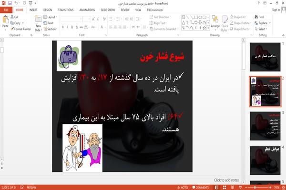
Task: Expand the Text Direction dropdown
Action: [x=160, y=17]
